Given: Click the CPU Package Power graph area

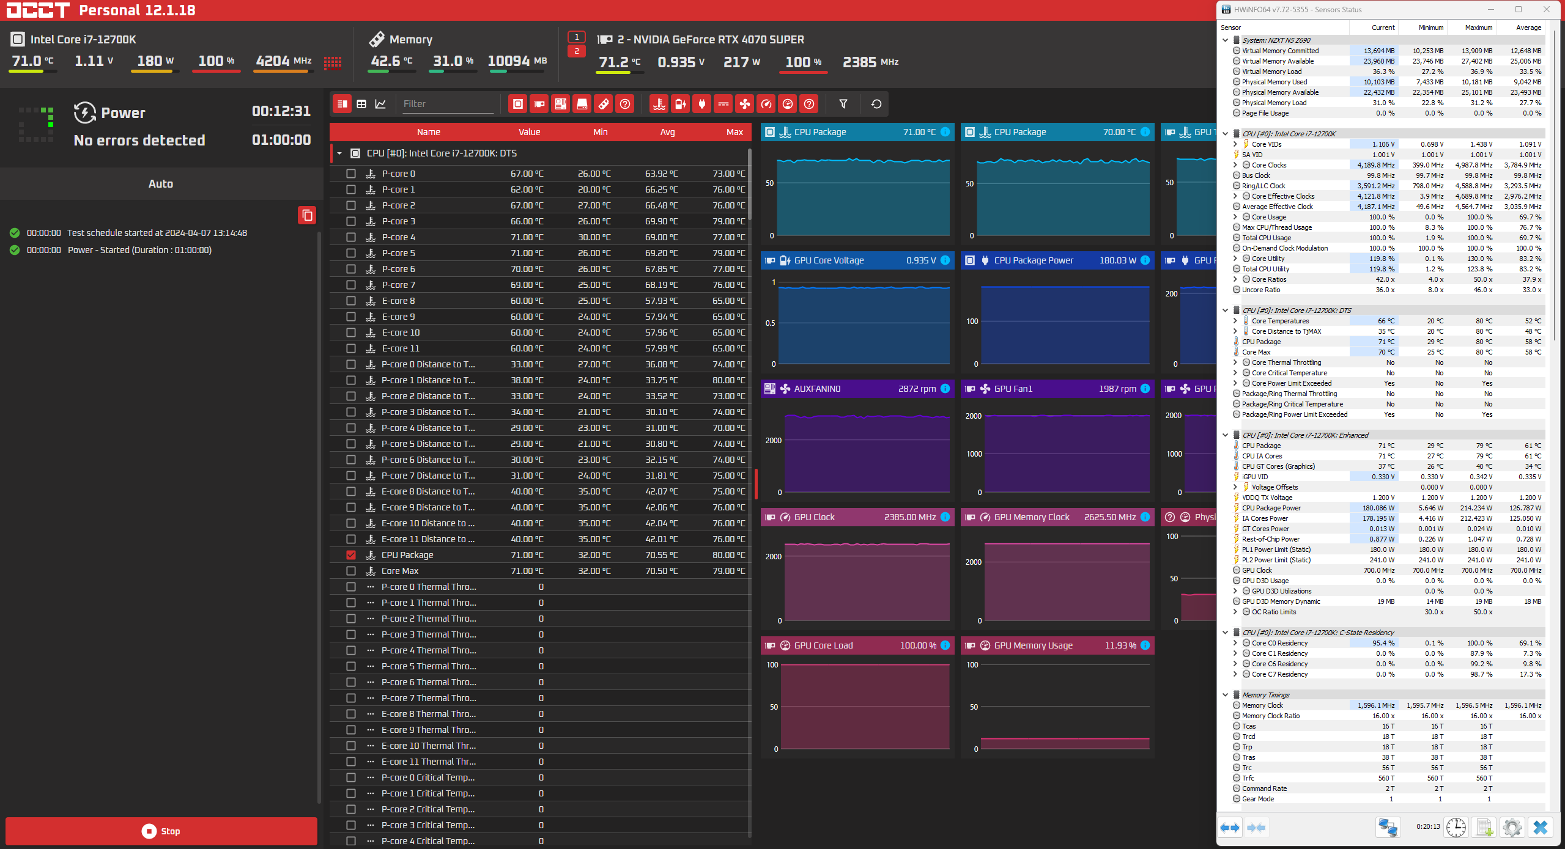Looking at the screenshot, I should pyautogui.click(x=1057, y=321).
